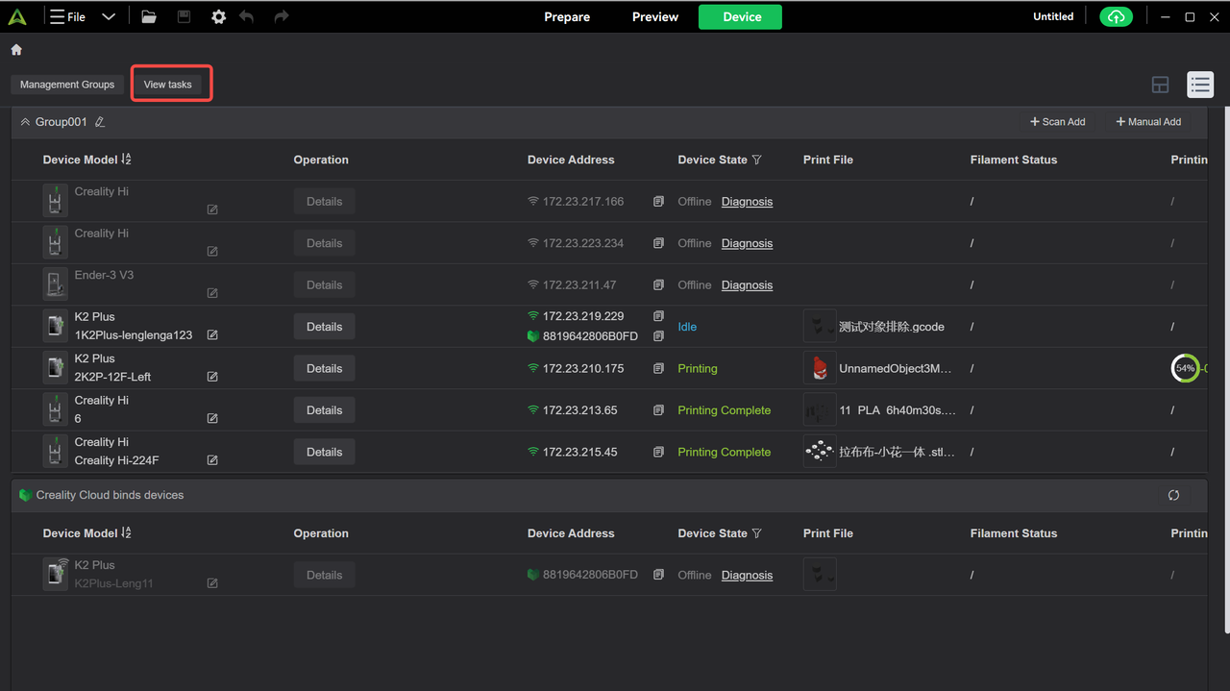
Task: Click refresh icon for Creality Cloud devices
Action: 1173,495
